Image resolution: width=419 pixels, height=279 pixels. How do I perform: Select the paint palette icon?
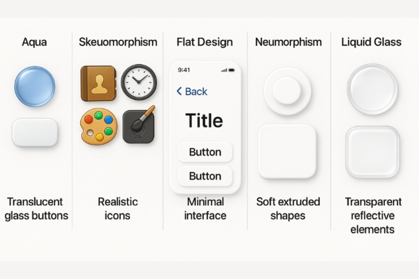click(99, 126)
